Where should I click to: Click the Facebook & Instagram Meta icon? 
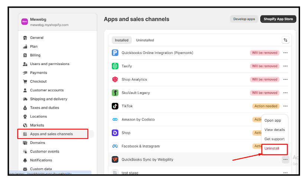115,146
